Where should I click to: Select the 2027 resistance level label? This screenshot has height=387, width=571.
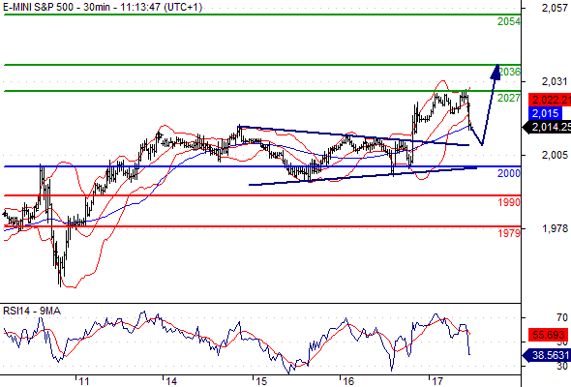[x=509, y=98]
